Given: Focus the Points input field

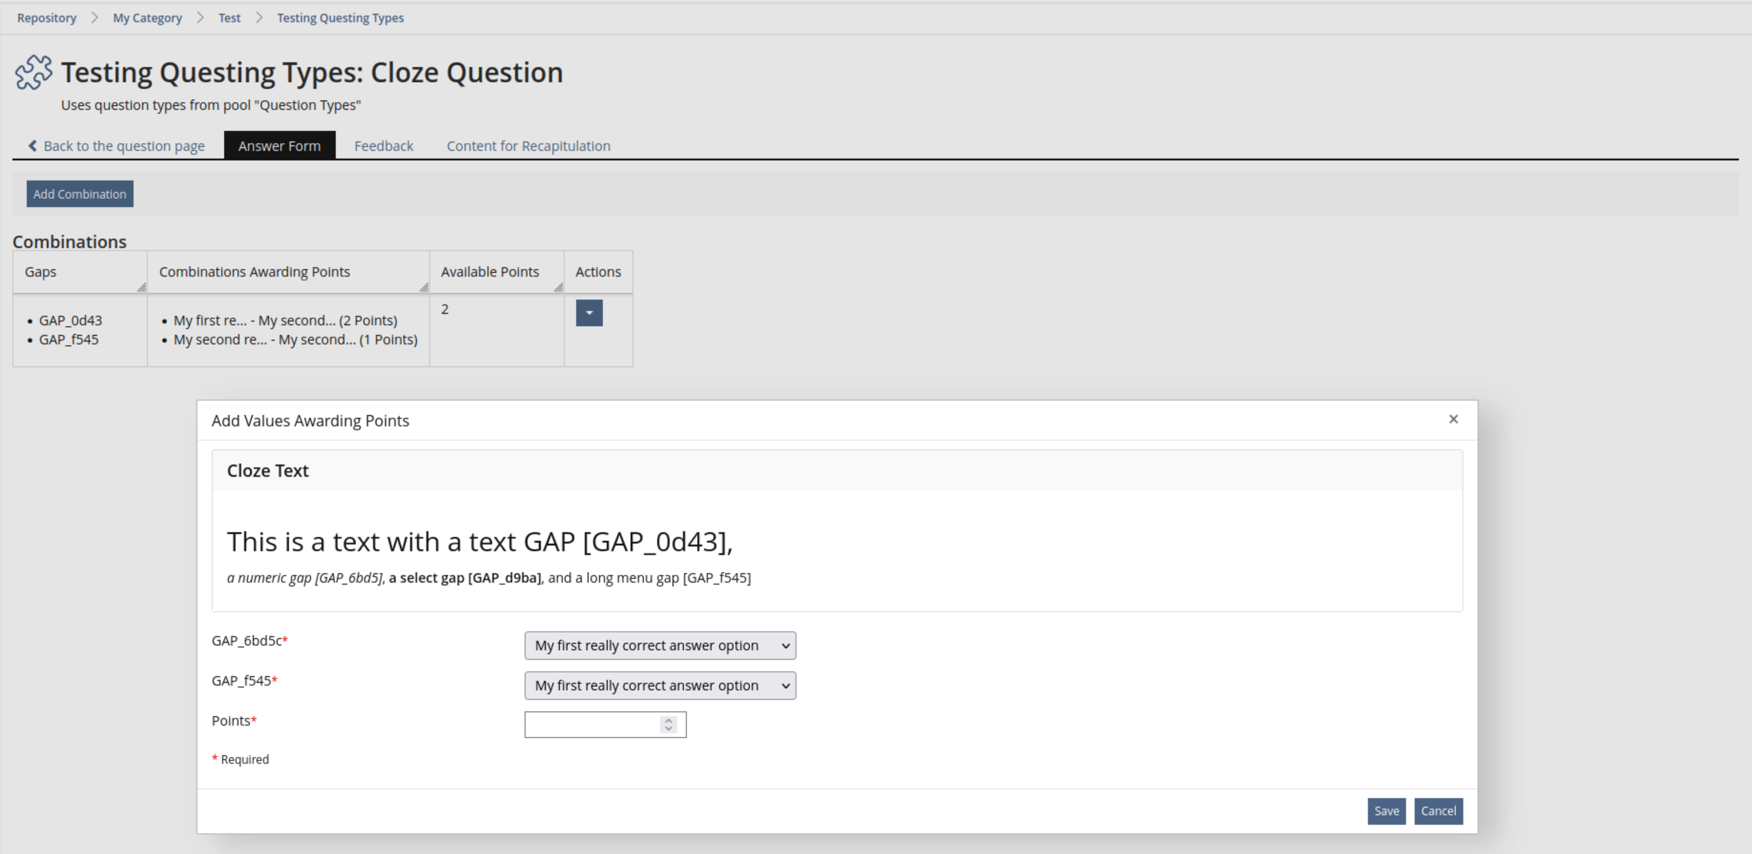Looking at the screenshot, I should 591,725.
